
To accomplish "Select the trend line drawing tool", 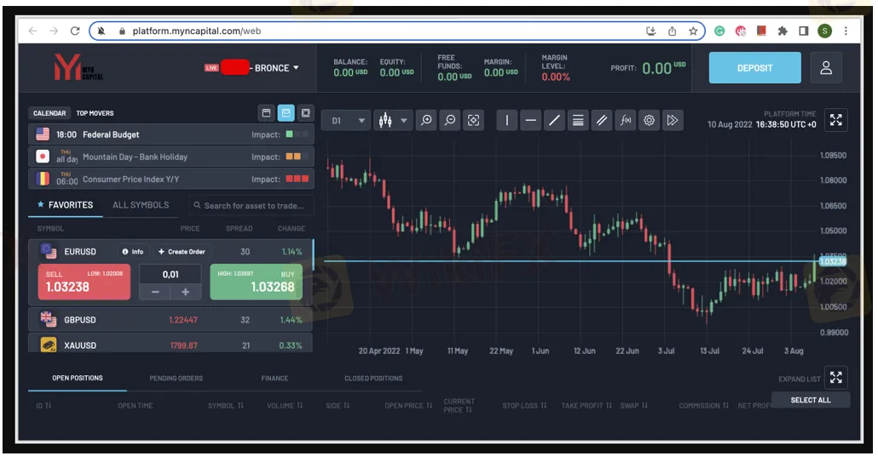I will click(554, 120).
